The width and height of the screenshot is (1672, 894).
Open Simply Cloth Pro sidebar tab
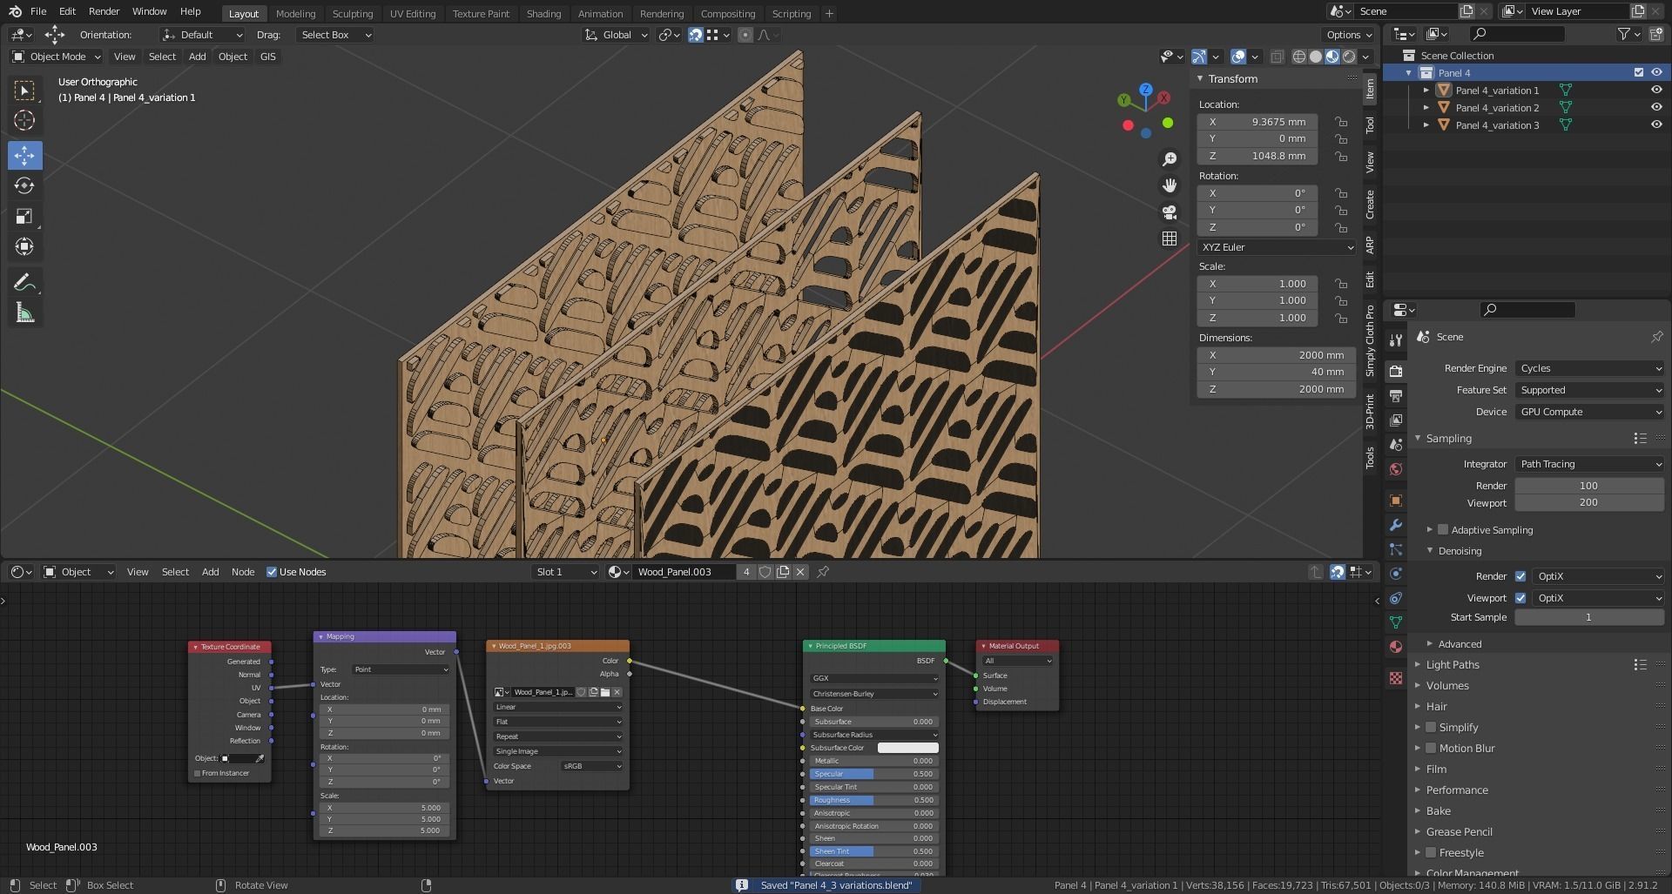pos(1370,340)
